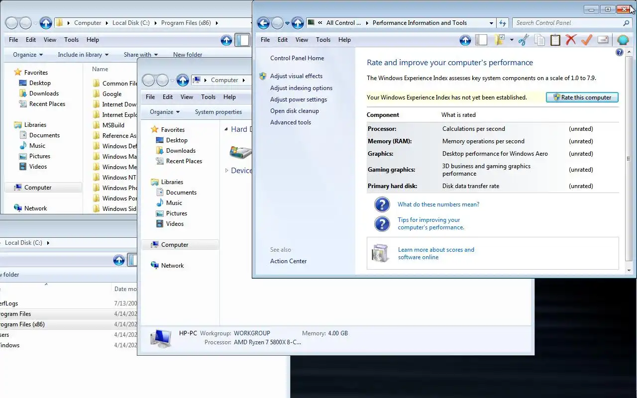The width and height of the screenshot is (637, 398).
Task: Click the toolbar Up arrow in Local Disk window
Action: click(x=118, y=260)
